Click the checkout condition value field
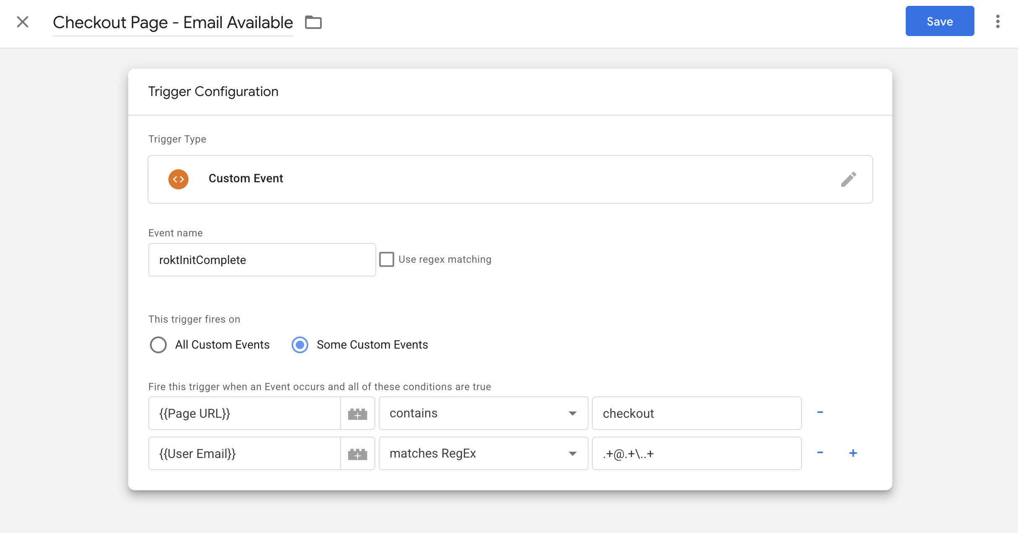The width and height of the screenshot is (1018, 533). click(696, 413)
